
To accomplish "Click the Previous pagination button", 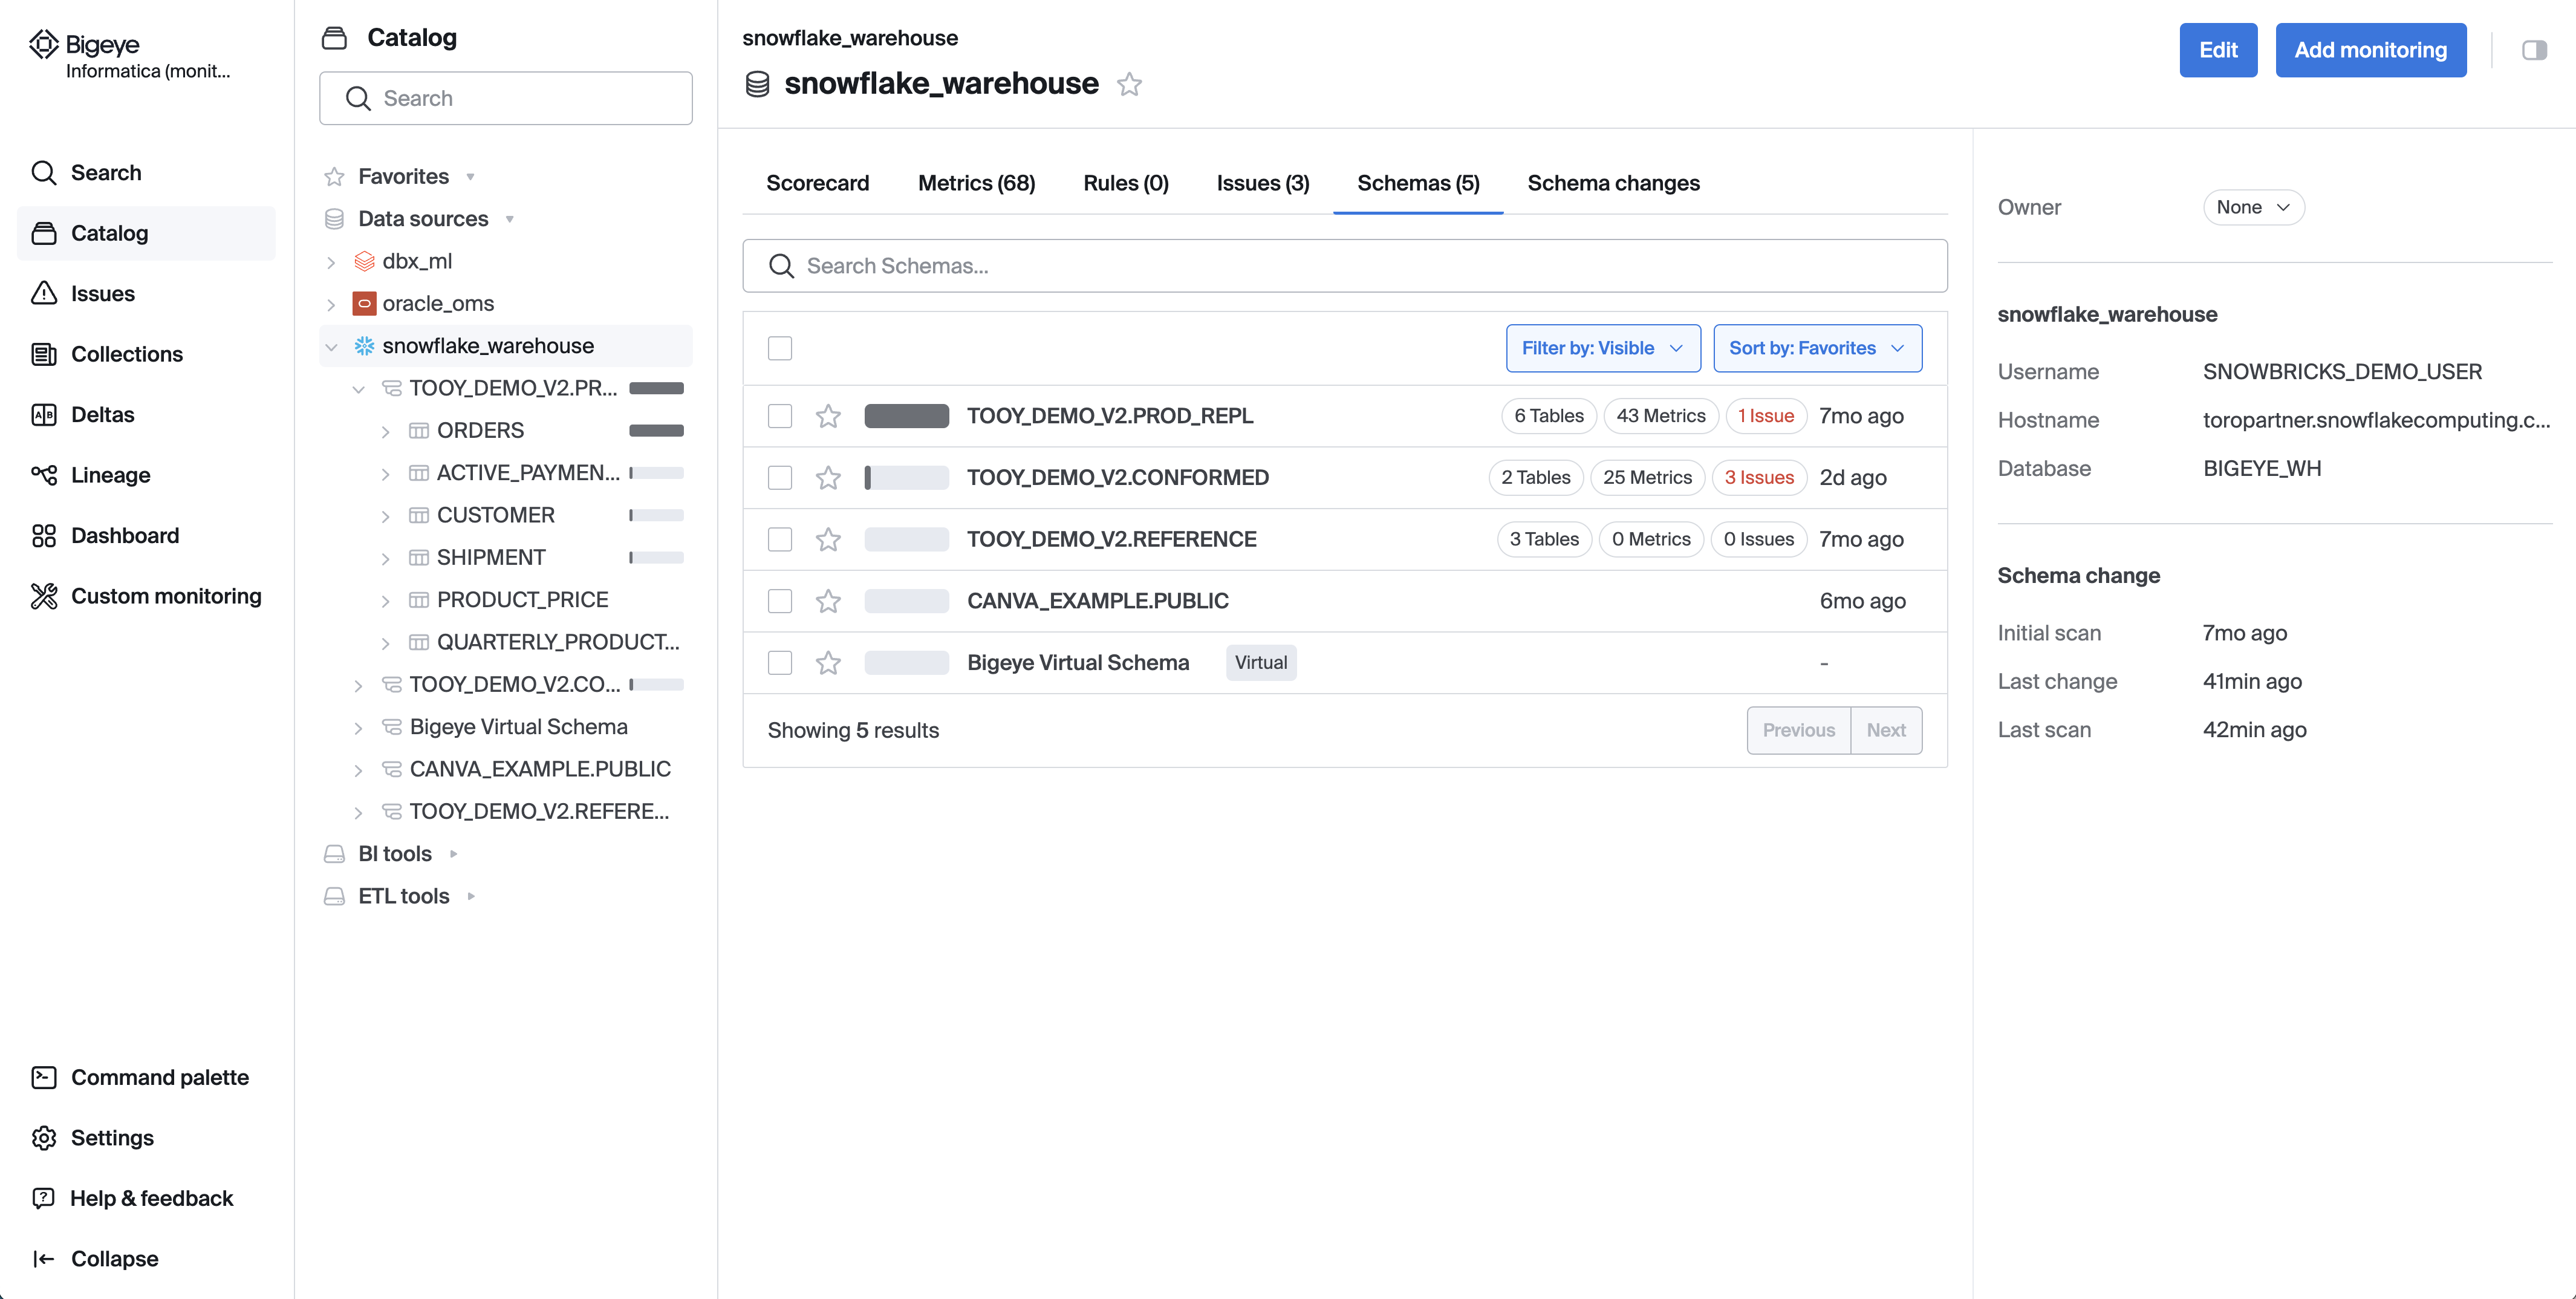I will 1798,730.
